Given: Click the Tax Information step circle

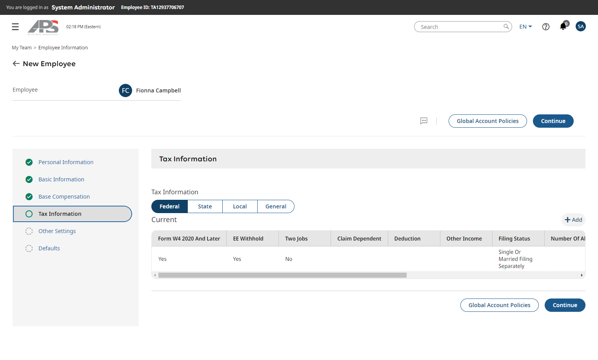Looking at the screenshot, I should pyautogui.click(x=29, y=214).
